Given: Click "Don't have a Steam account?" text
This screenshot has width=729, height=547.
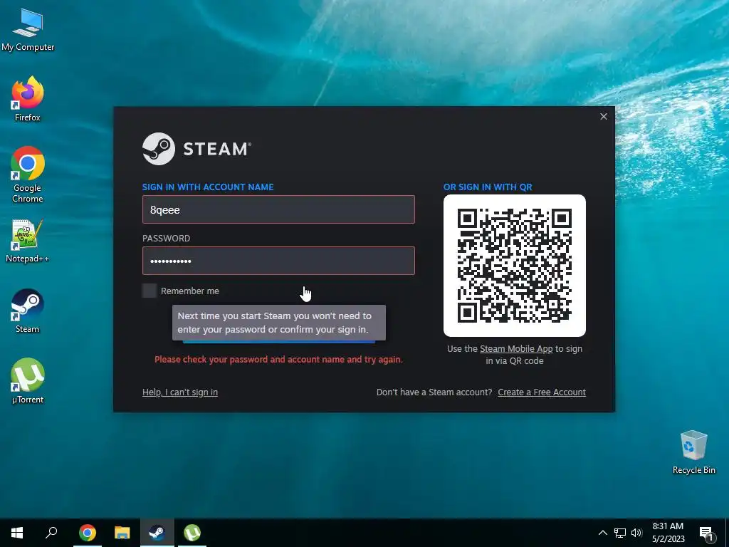Looking at the screenshot, I should pos(434,392).
